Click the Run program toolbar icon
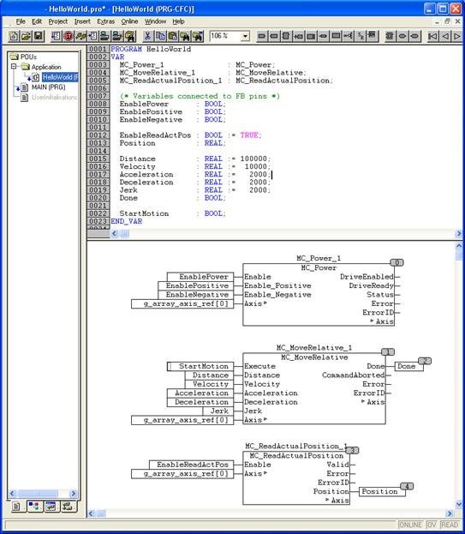 (x=57, y=36)
